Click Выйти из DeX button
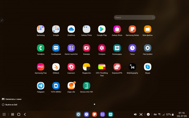 tap(9, 105)
